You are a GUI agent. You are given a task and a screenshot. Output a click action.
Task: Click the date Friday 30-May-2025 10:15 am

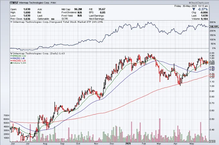tap(191, 6)
